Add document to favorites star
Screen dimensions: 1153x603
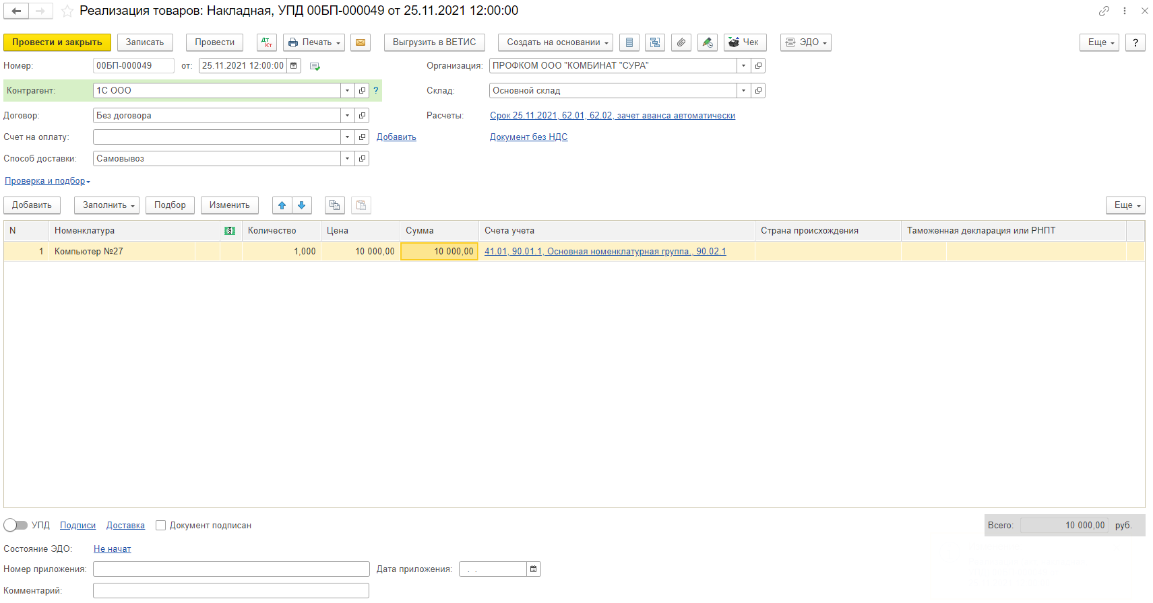[67, 11]
